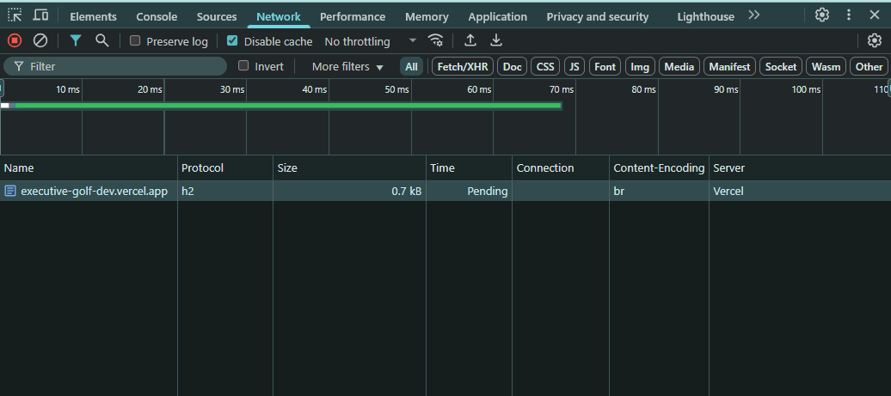Filter requests by Img
The width and height of the screenshot is (891, 396).
pos(640,66)
